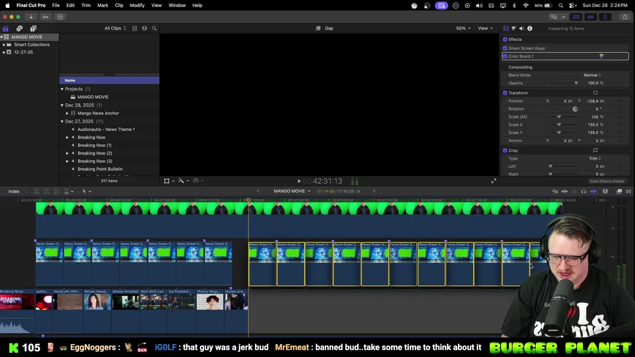635x357 pixels.
Task: Open browser search magnifier icon
Action: (x=154, y=28)
